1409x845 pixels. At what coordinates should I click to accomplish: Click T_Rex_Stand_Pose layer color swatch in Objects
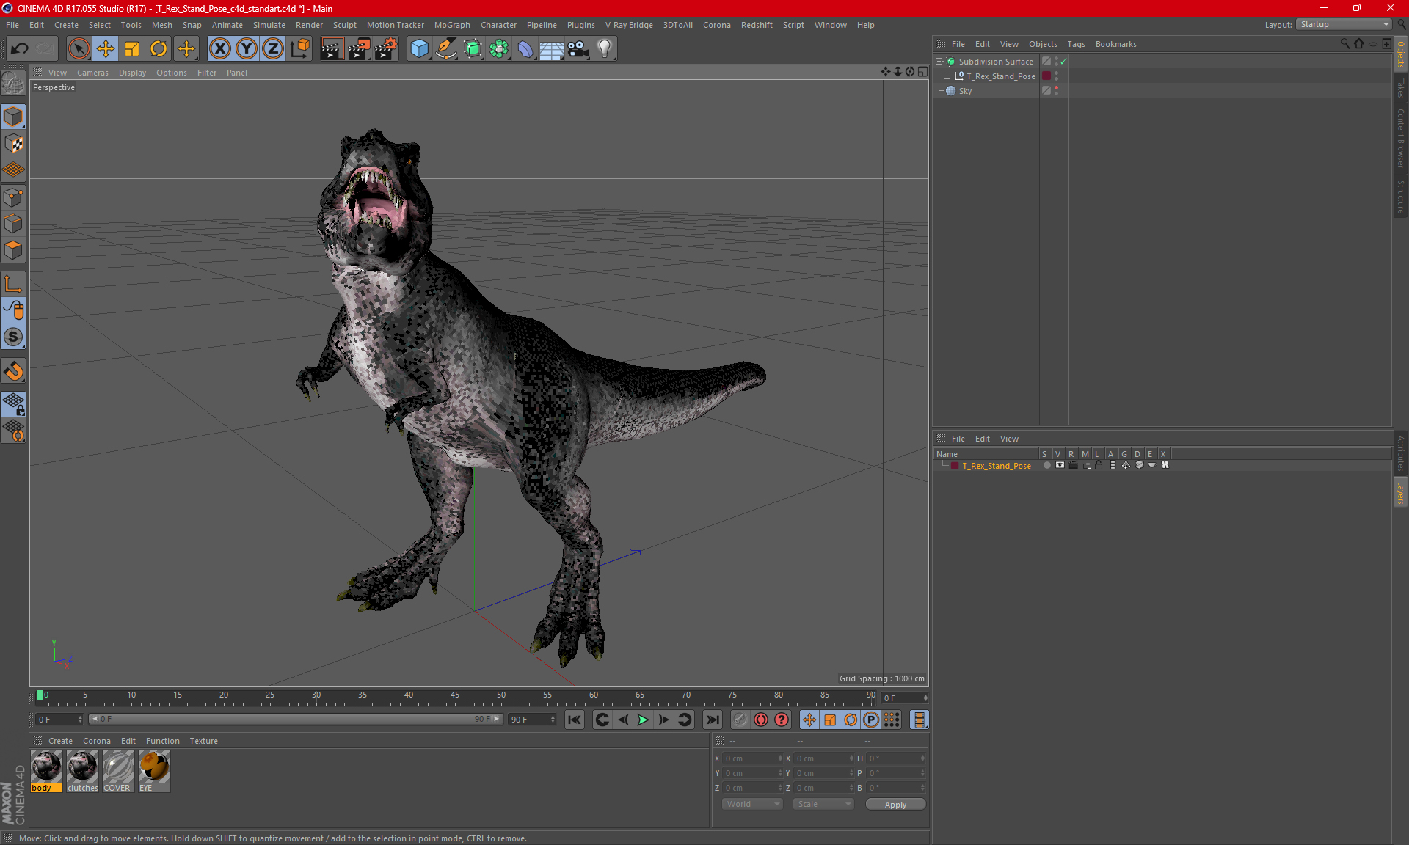[x=1046, y=76]
